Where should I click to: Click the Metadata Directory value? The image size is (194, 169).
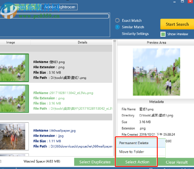[x=156, y=115]
